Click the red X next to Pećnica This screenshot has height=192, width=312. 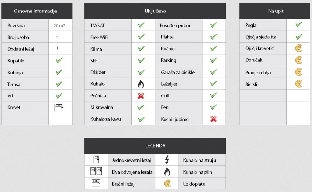[141, 96]
